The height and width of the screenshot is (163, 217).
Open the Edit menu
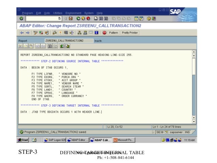pyautogui.click(x=38, y=13)
